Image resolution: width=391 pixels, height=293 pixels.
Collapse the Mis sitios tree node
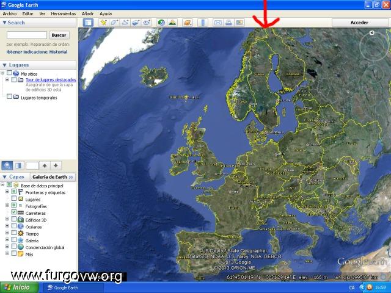point(2,73)
